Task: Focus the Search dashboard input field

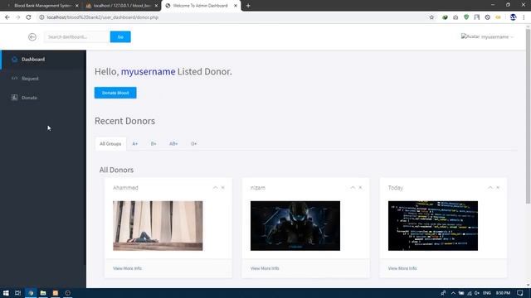Action: 77,36
